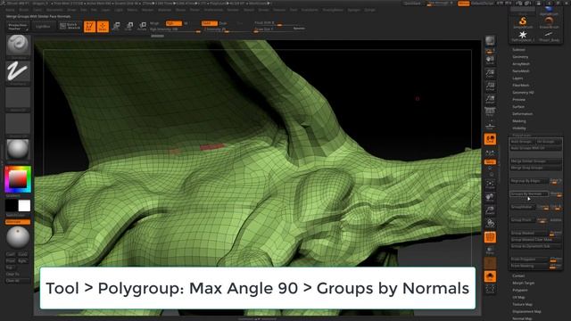Open the empty alpha slot

pos(18,97)
